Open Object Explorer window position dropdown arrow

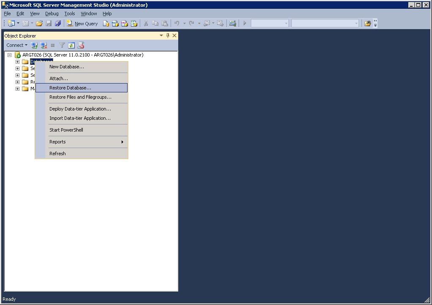coord(161,36)
